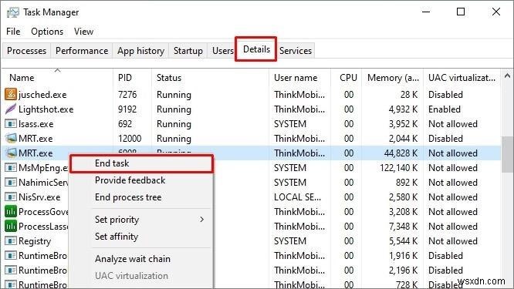Click the NisSrv.exe process icon
This screenshot has height=289, width=514.
coord(11,197)
